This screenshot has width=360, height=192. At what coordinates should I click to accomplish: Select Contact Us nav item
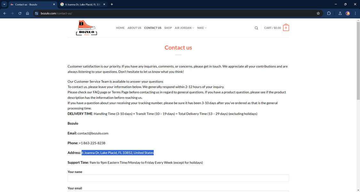point(153,28)
